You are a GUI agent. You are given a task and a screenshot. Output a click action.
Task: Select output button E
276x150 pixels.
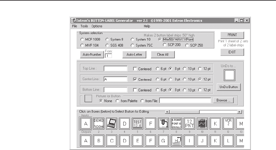click(137, 141)
